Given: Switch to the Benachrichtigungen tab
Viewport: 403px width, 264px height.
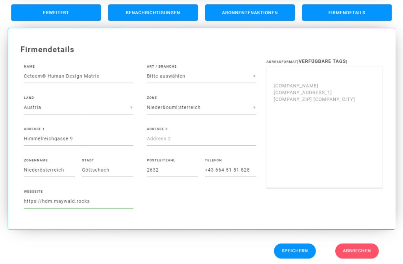Looking at the screenshot, I should pos(153,13).
